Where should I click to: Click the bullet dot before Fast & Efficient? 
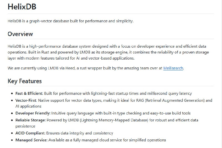12,94
